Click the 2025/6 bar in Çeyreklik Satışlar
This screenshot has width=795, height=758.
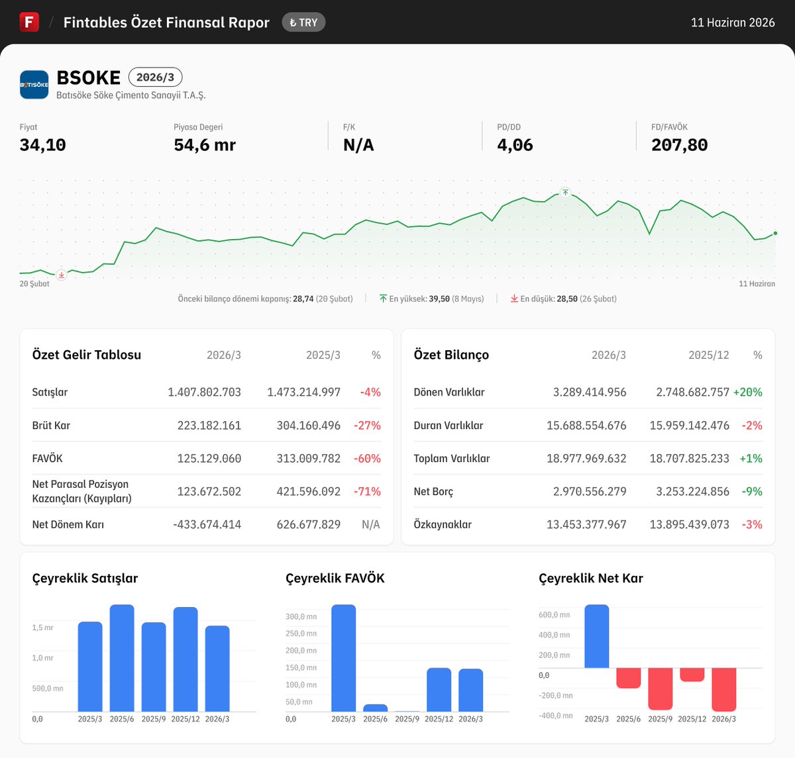pos(122,658)
